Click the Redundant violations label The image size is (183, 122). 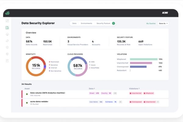[122, 70]
